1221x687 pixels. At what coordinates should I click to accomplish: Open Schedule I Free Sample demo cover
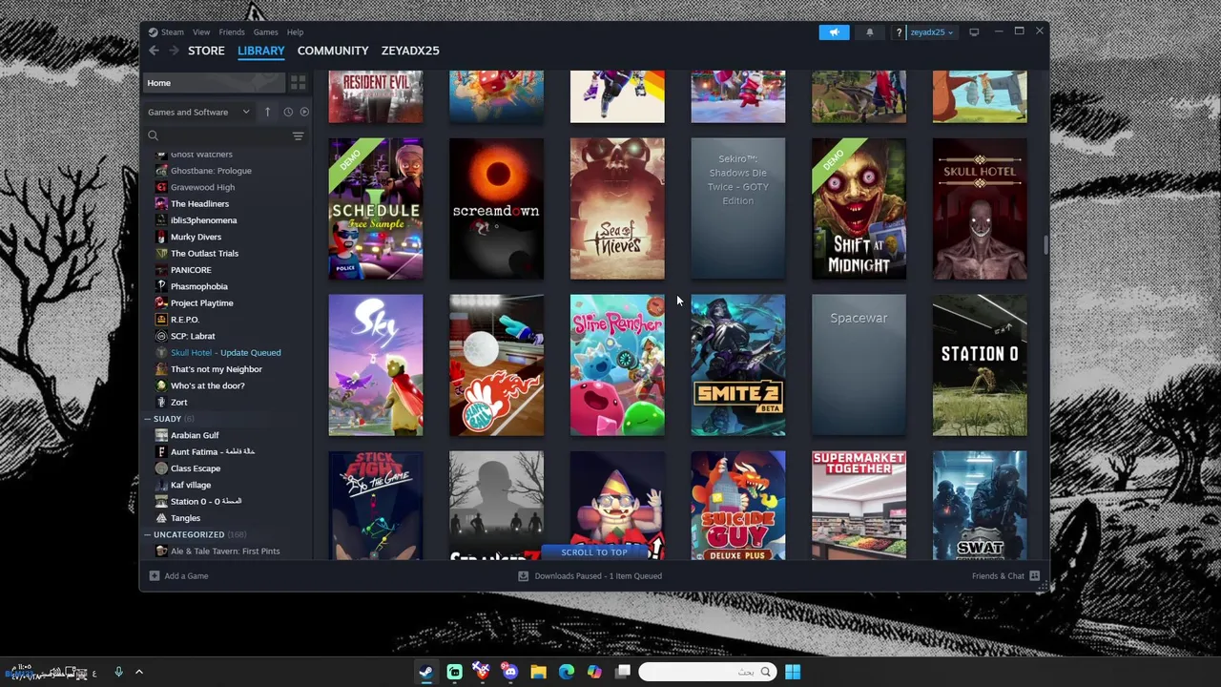point(376,209)
